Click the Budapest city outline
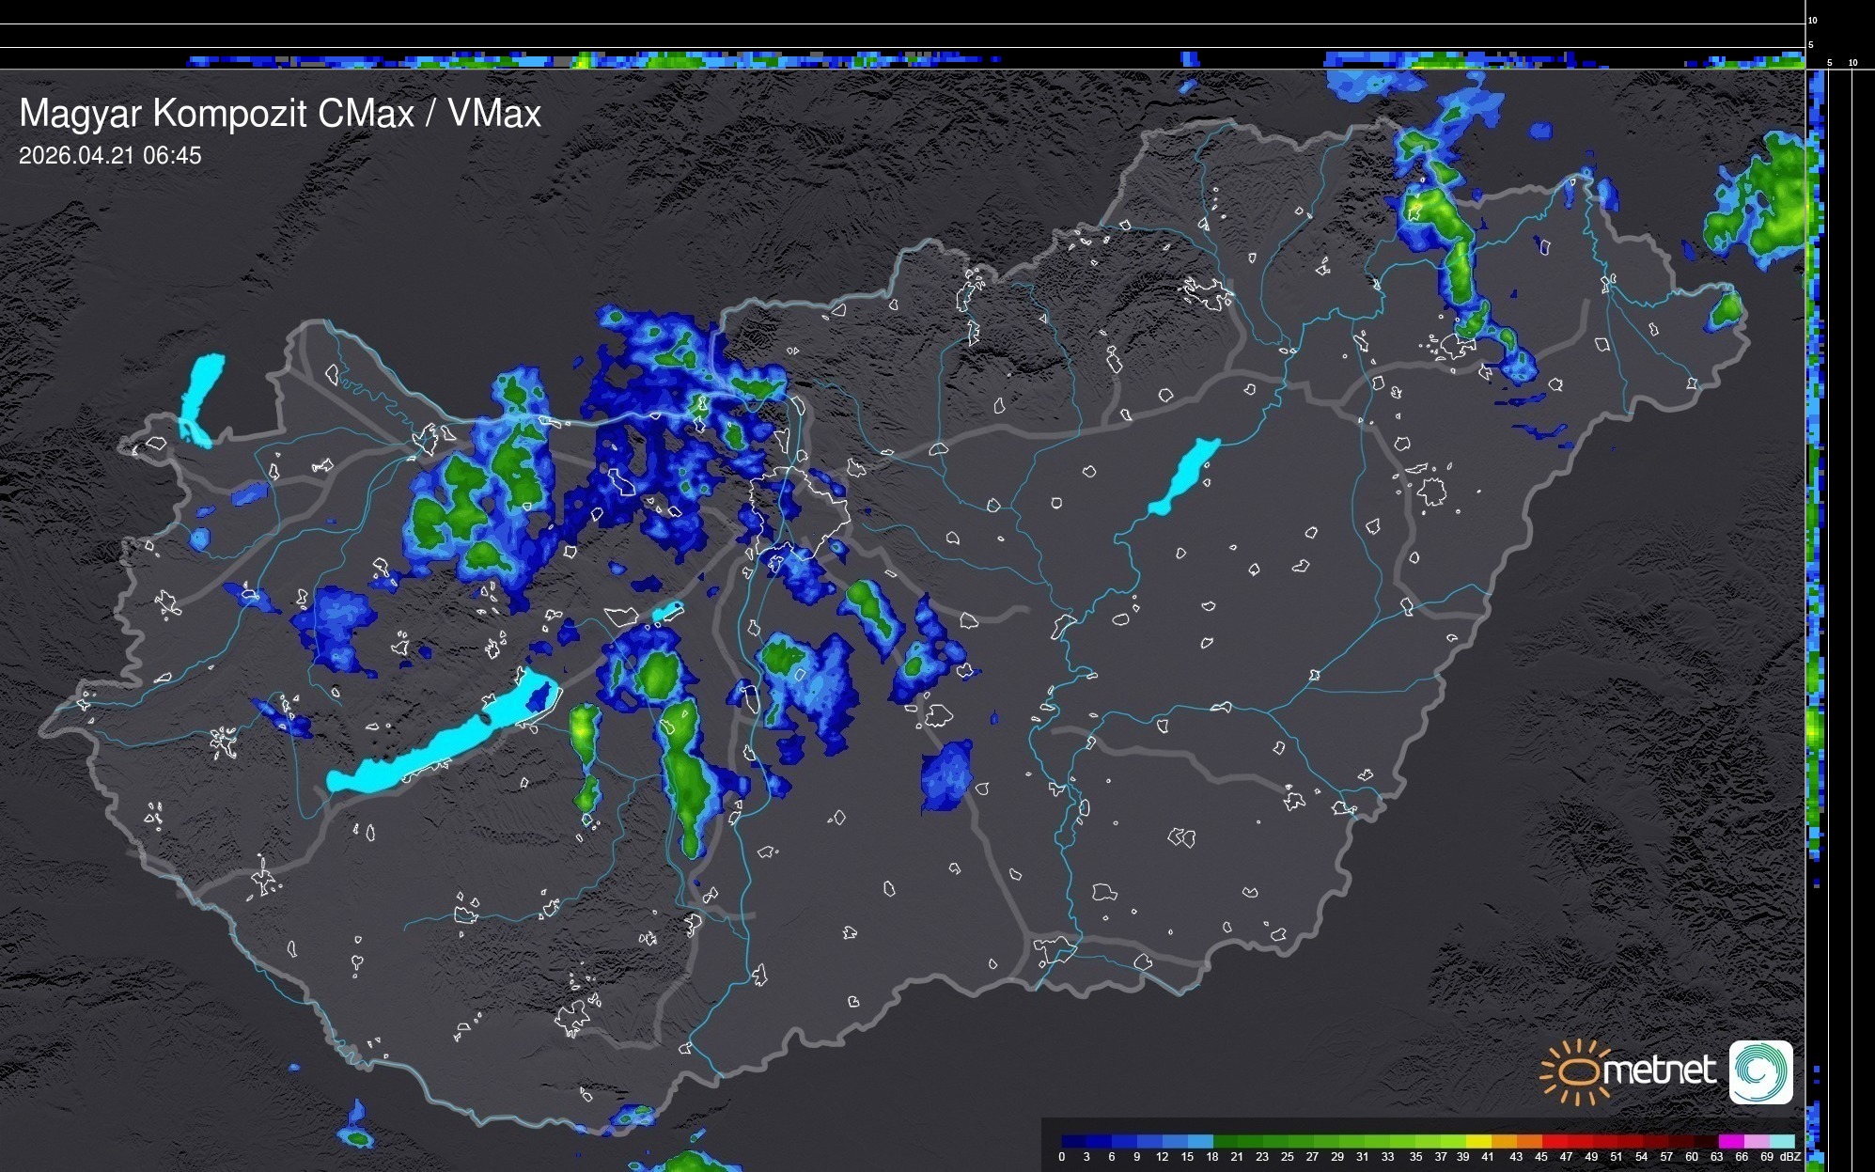1875x1172 pixels. point(799,512)
